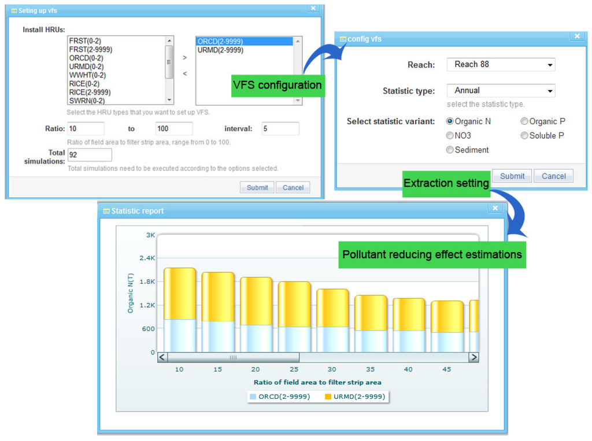Click the interval input field

280,129
